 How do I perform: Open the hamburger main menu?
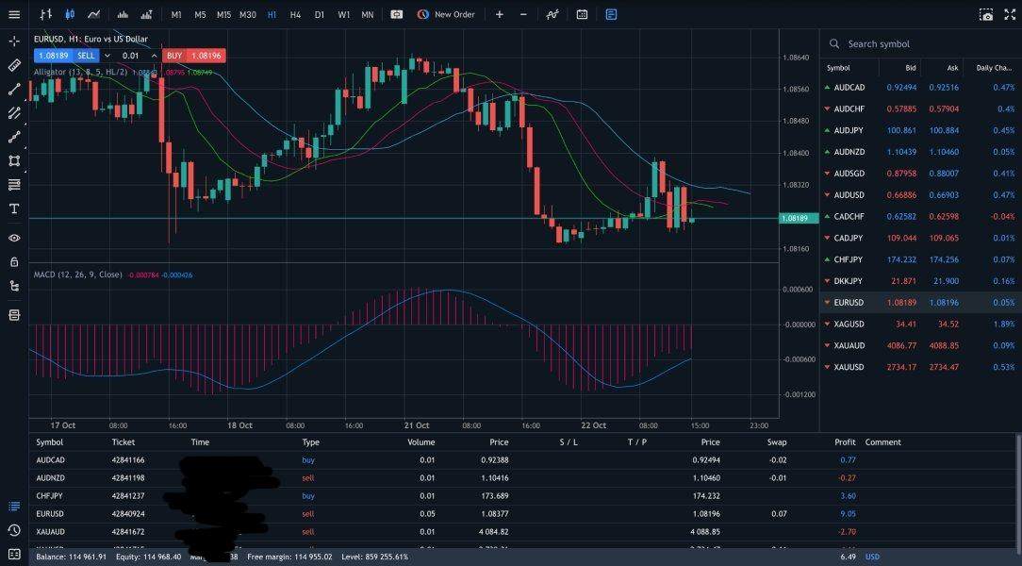point(13,15)
